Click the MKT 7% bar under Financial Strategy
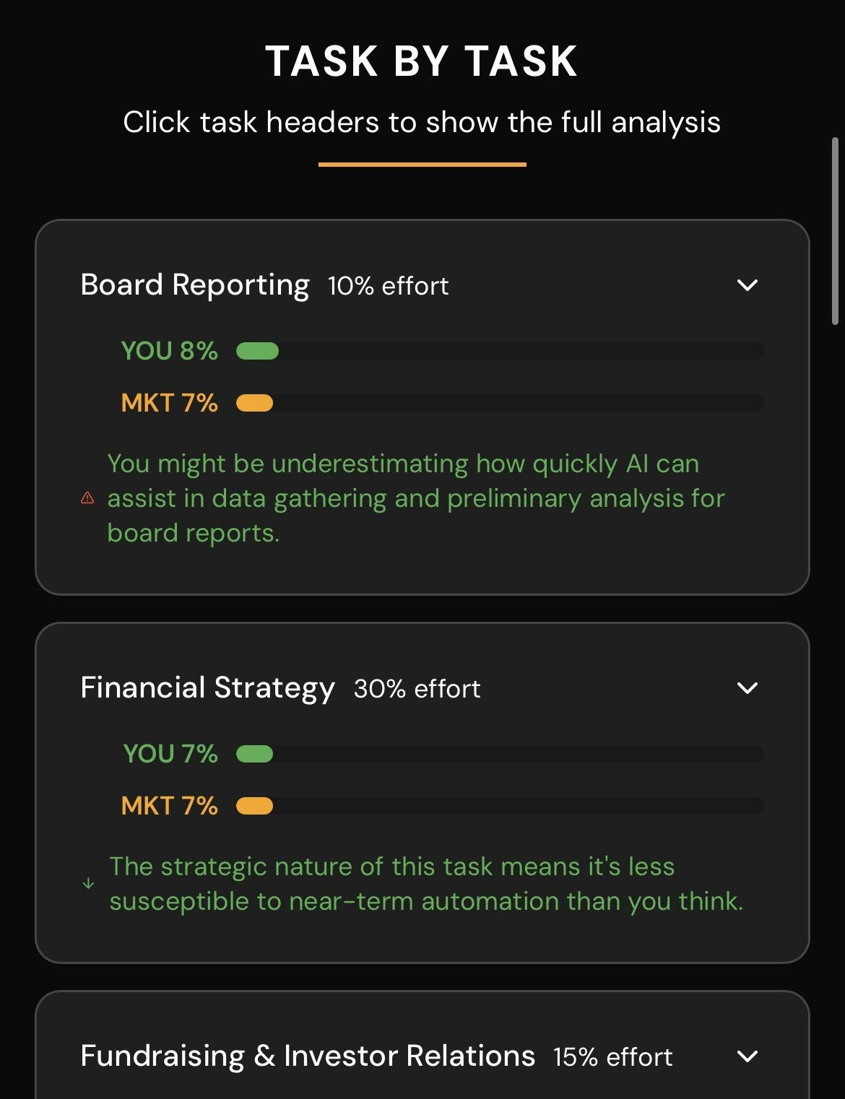The image size is (845, 1099). click(x=498, y=805)
